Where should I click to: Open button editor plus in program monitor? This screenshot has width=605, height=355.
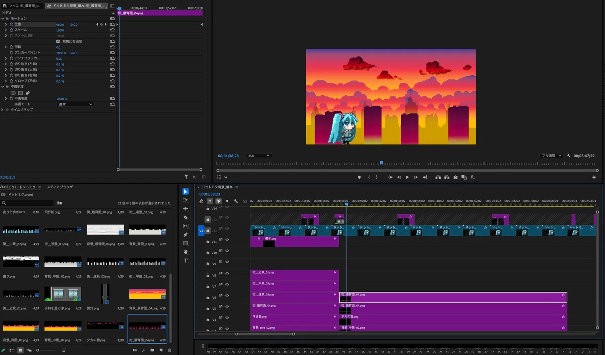[594, 177]
